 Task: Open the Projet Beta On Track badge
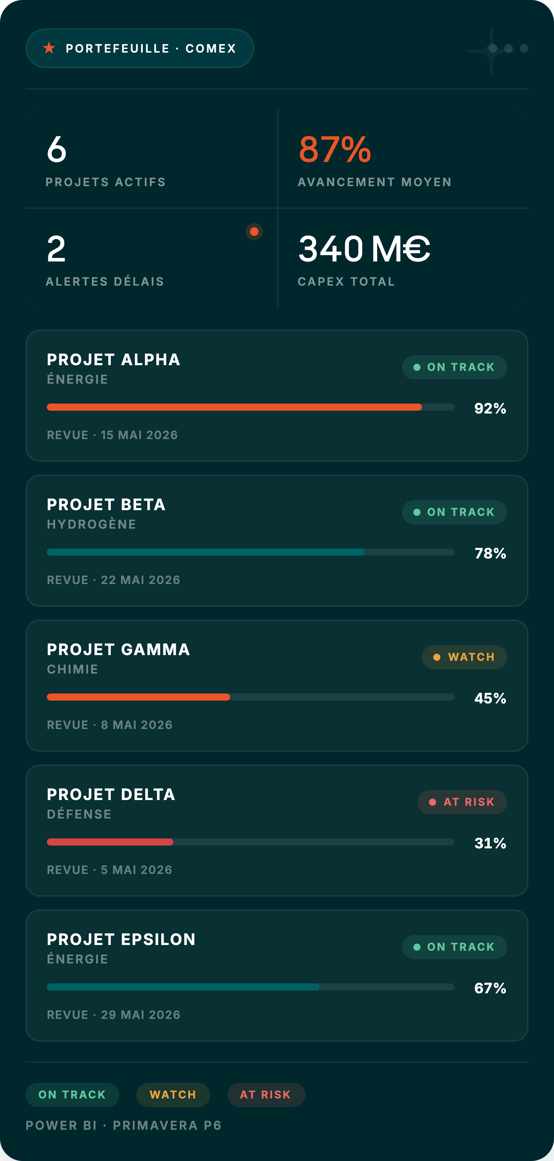click(x=455, y=512)
